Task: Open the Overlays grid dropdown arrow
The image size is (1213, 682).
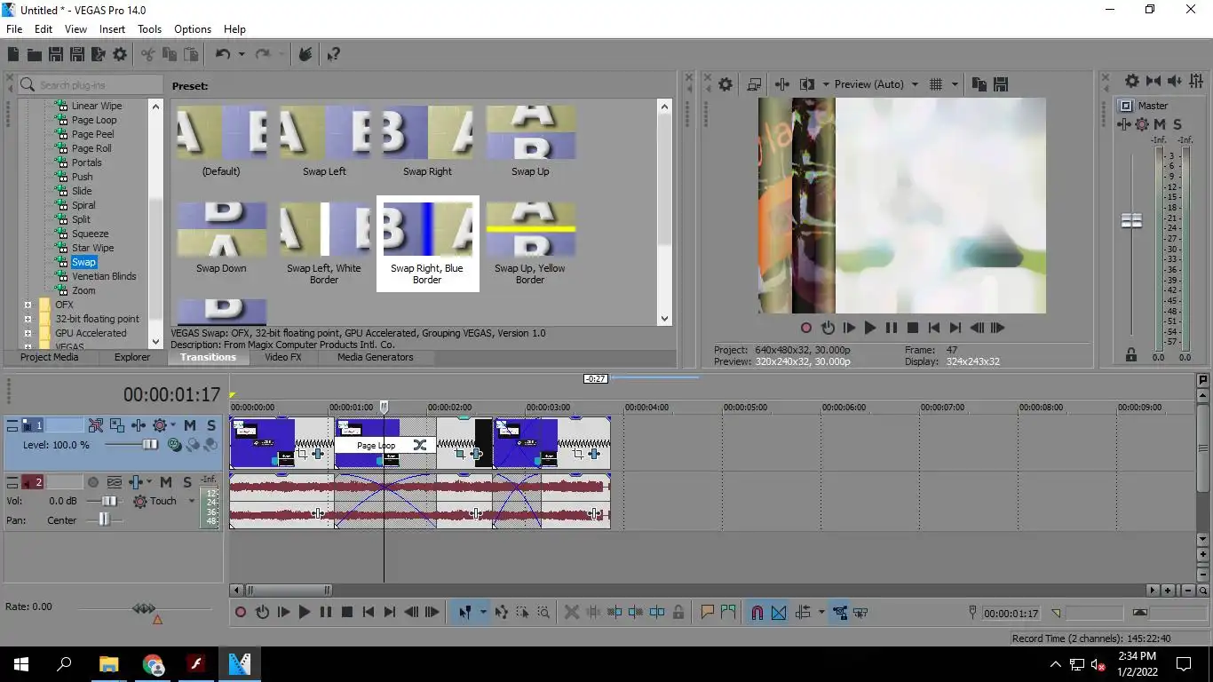Action: point(955,84)
